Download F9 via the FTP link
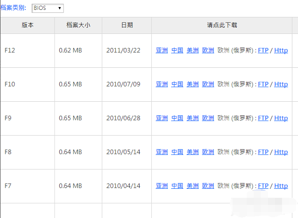The width and height of the screenshot is (298, 218). [x=263, y=118]
